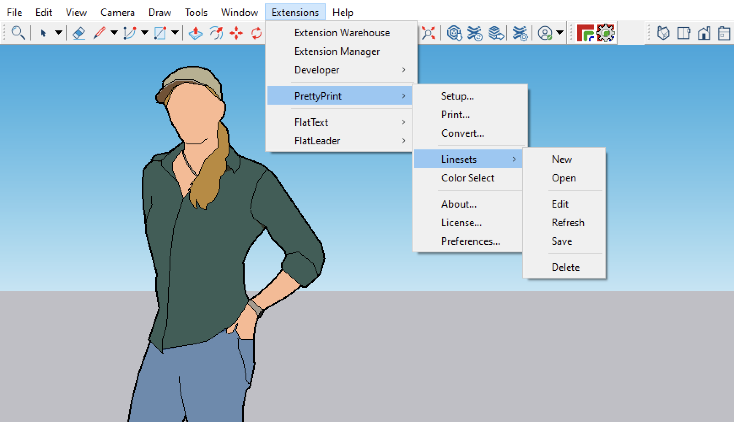The width and height of the screenshot is (734, 422).
Task: Open PrettyPrint settings gear icon
Action: [x=606, y=33]
